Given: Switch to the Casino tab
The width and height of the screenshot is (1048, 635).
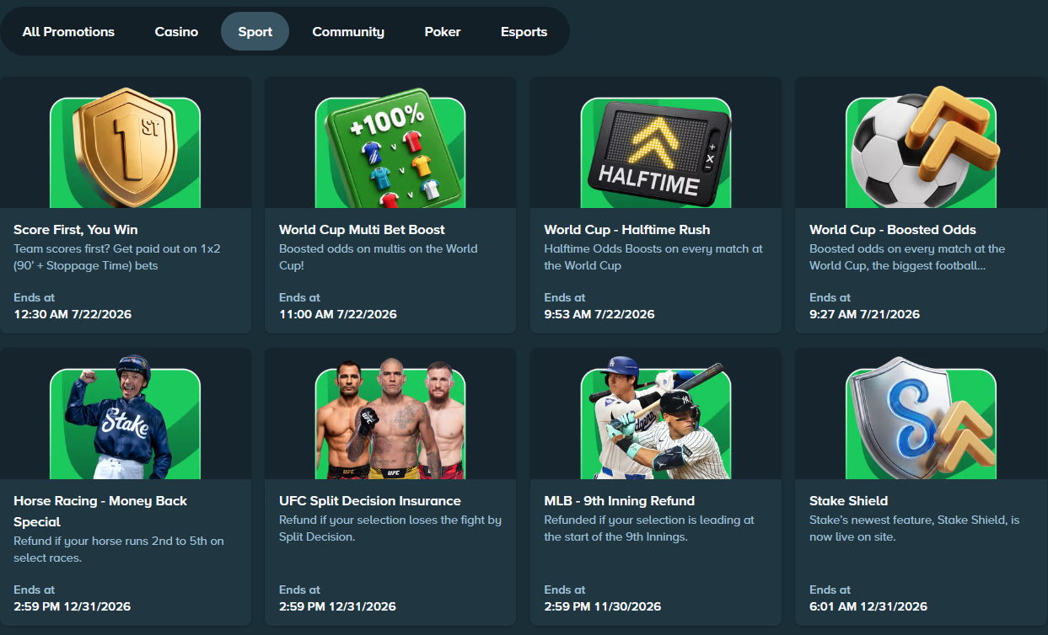Looking at the screenshot, I should [176, 32].
